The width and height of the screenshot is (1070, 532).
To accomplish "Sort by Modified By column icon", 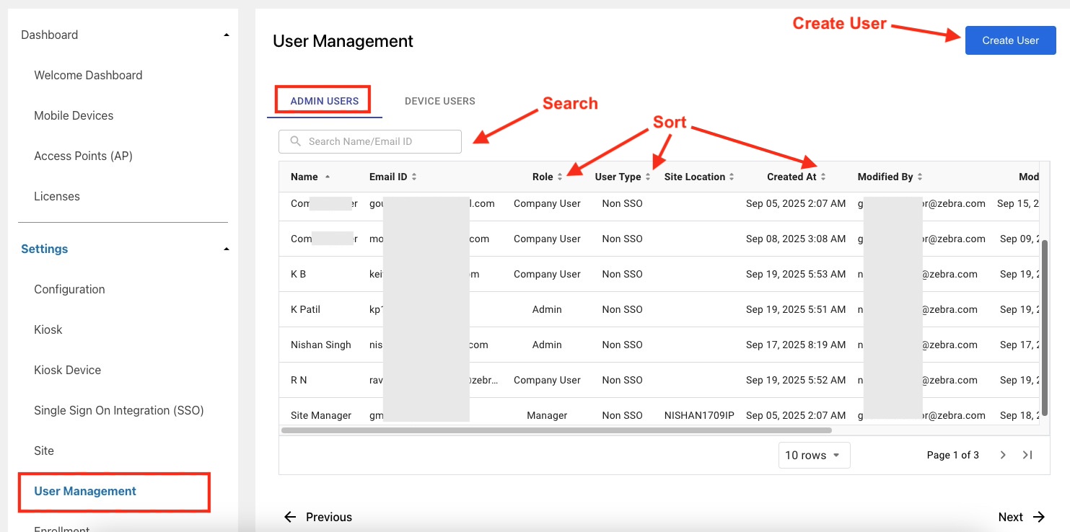I will [920, 177].
